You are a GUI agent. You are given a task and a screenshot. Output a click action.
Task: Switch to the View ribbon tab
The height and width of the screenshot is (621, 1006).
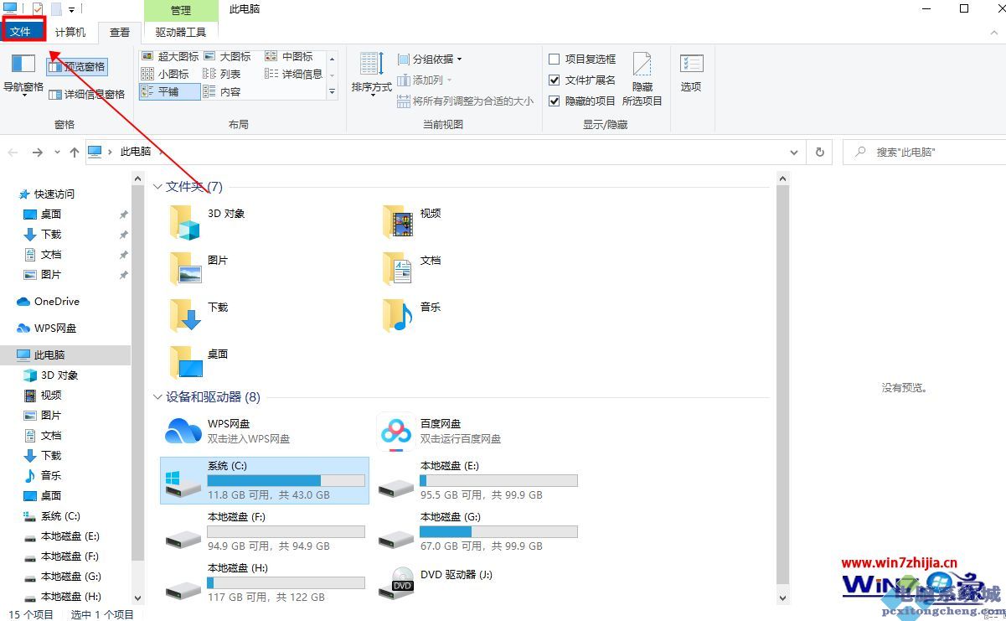click(120, 32)
